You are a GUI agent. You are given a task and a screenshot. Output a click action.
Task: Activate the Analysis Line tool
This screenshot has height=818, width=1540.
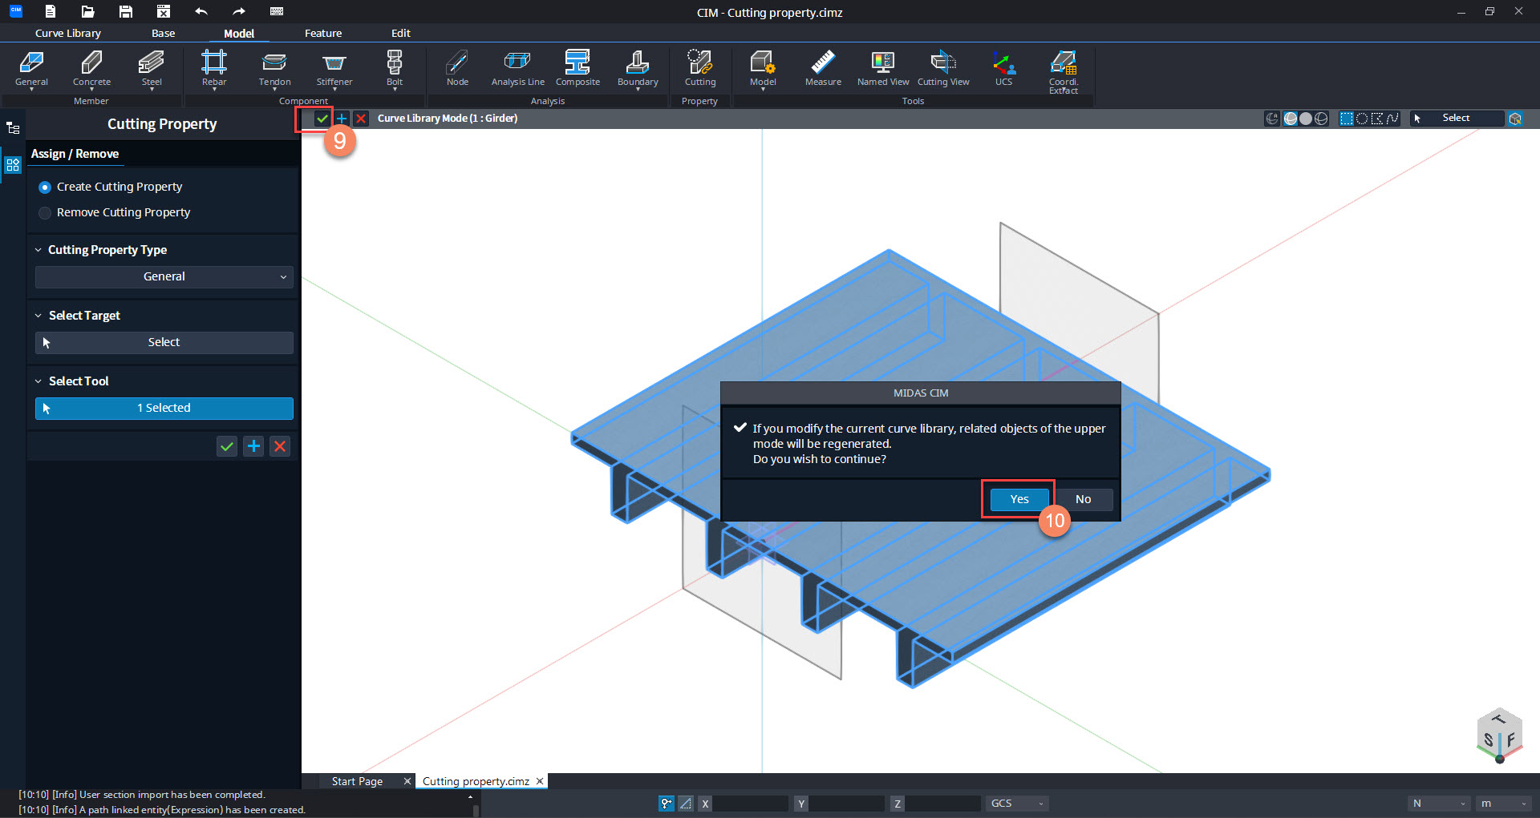[x=517, y=69]
